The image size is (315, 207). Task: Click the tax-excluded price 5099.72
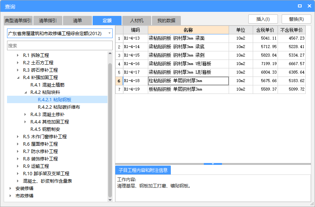click(x=292, y=89)
